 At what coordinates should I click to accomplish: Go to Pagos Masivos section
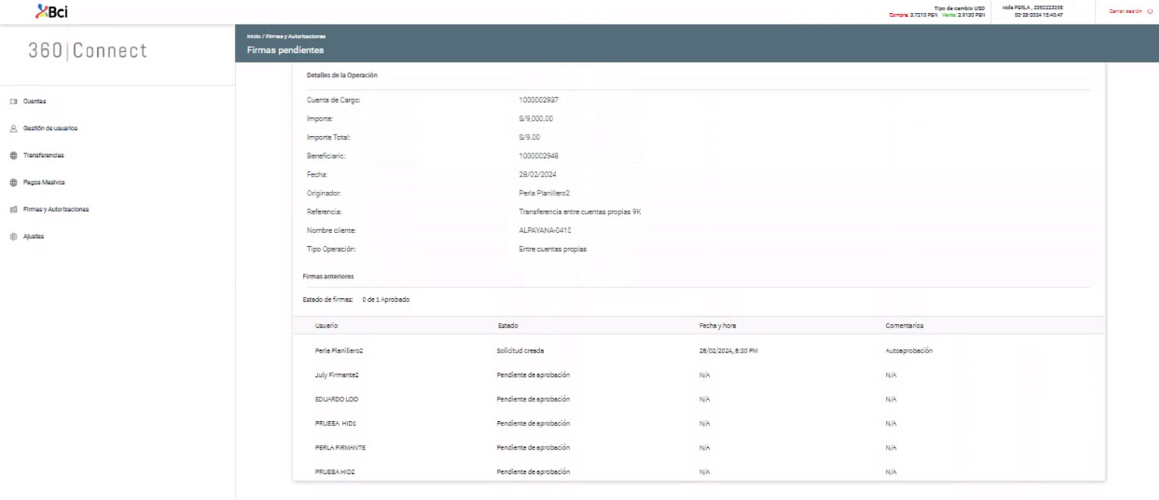(x=43, y=182)
